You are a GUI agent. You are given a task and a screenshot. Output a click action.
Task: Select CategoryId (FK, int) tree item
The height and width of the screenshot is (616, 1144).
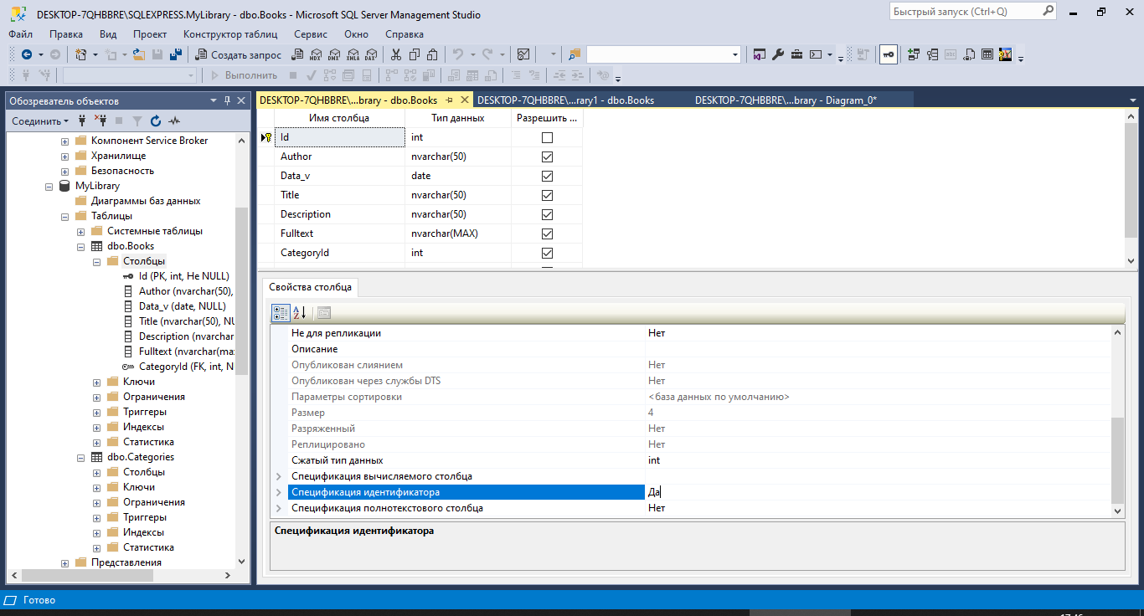point(186,367)
